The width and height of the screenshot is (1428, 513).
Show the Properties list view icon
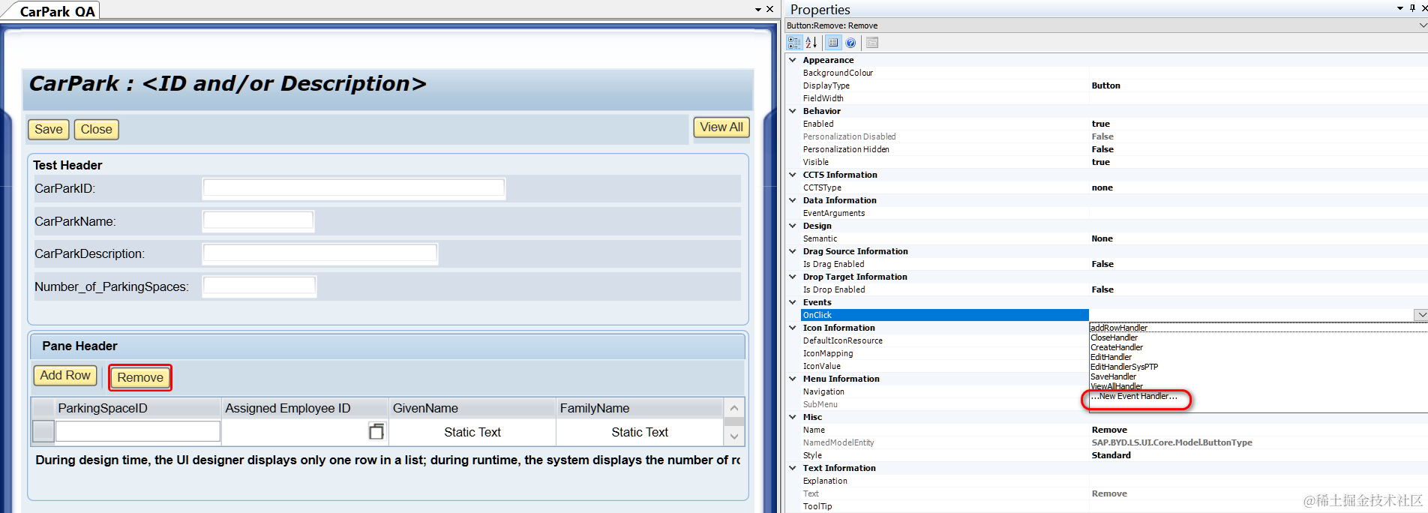tap(833, 43)
